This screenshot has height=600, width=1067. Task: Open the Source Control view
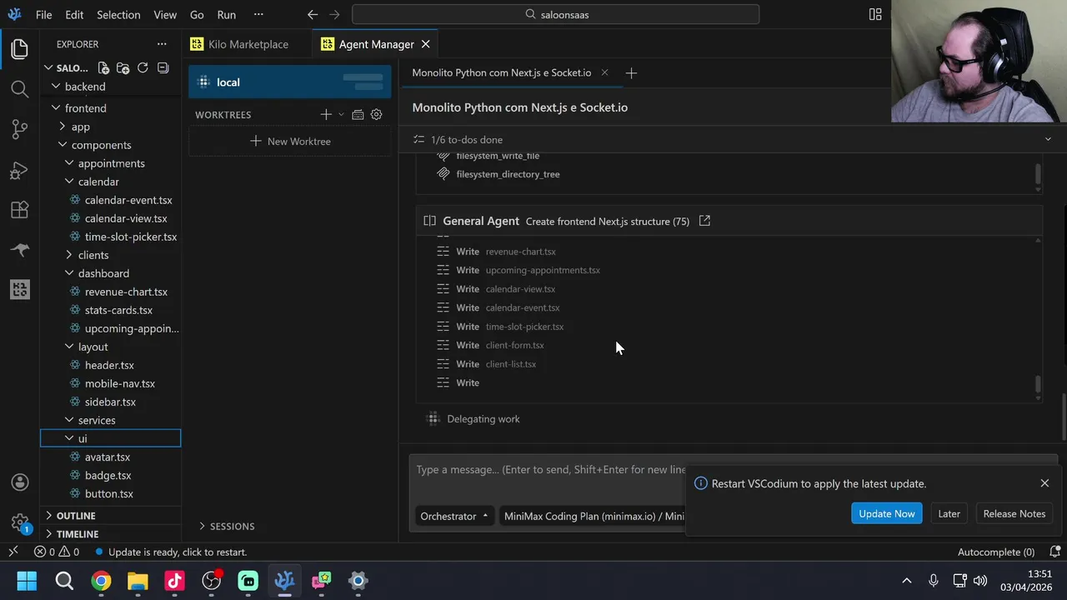tap(20, 129)
